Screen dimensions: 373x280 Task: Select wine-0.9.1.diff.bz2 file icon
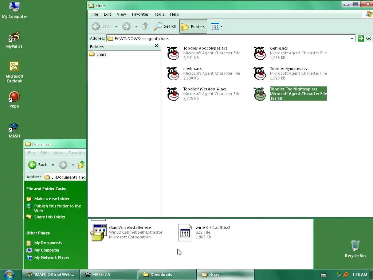tap(185, 233)
